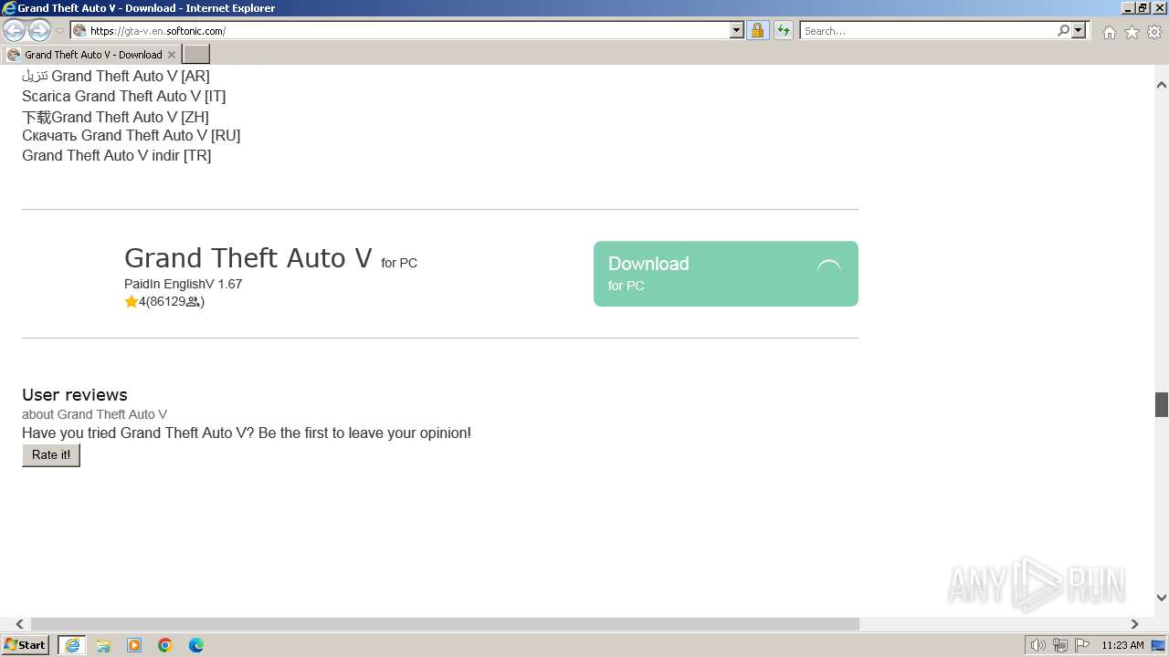Open the recent pages dropdown arrow
This screenshot has height=657, width=1169.
click(x=59, y=30)
